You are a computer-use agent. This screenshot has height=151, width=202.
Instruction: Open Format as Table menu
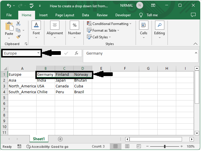[103, 30]
